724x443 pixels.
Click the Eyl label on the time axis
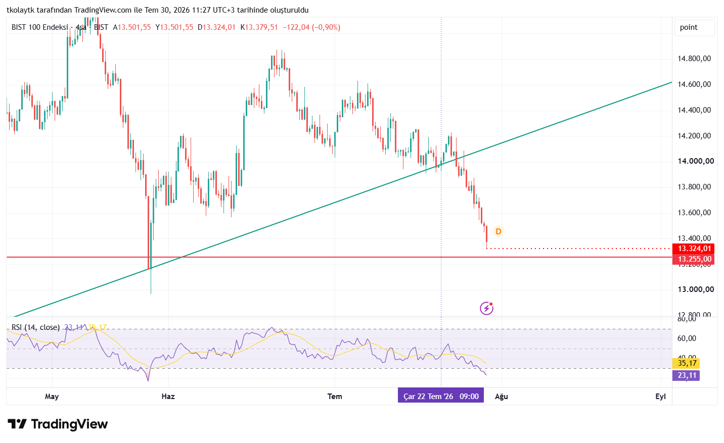(661, 397)
